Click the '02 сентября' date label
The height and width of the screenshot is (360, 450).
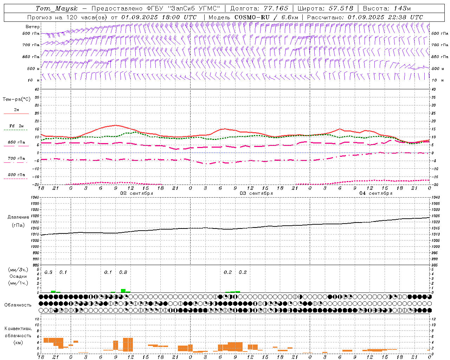point(137,193)
